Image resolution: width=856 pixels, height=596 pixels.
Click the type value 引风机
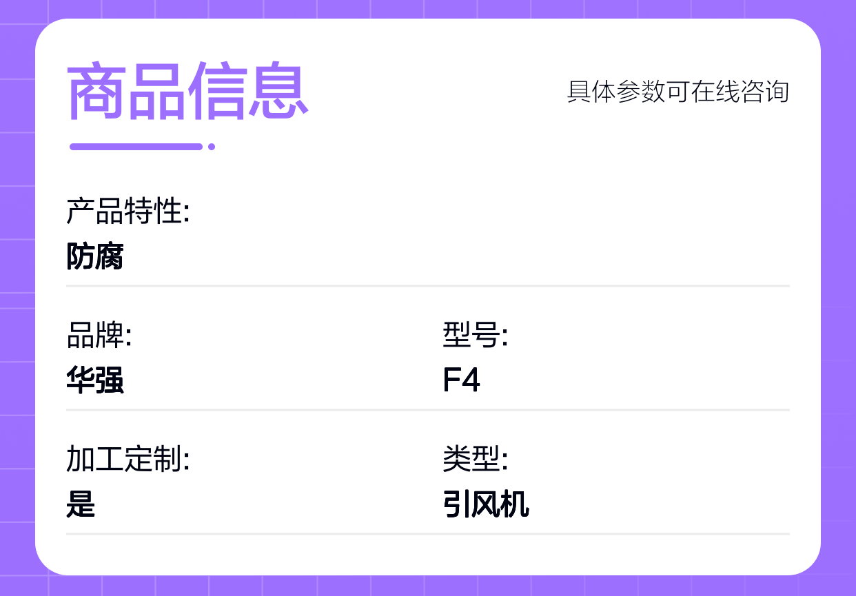click(486, 504)
